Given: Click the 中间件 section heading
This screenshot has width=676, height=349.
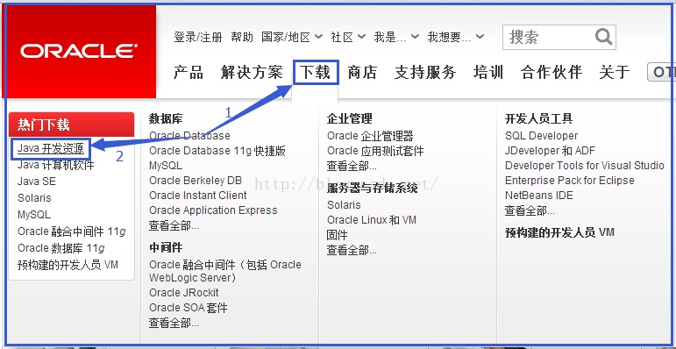Looking at the screenshot, I should [x=166, y=247].
